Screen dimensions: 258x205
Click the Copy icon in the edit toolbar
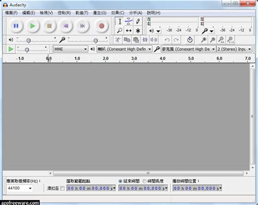pyautogui.click(x=127, y=40)
